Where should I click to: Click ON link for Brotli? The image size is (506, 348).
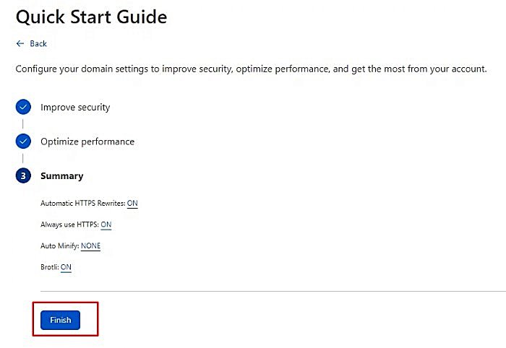tap(66, 267)
